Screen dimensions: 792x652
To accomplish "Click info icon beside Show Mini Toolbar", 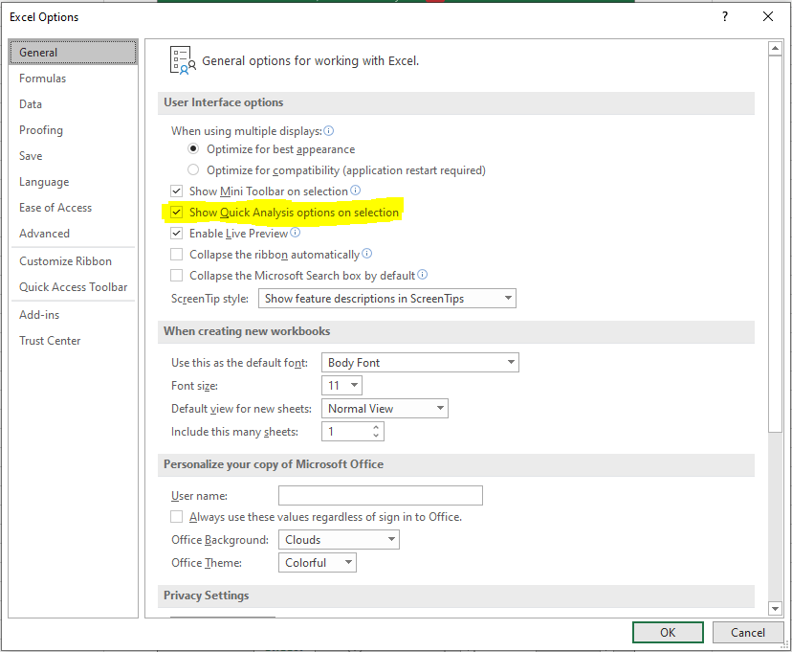I will [x=356, y=190].
